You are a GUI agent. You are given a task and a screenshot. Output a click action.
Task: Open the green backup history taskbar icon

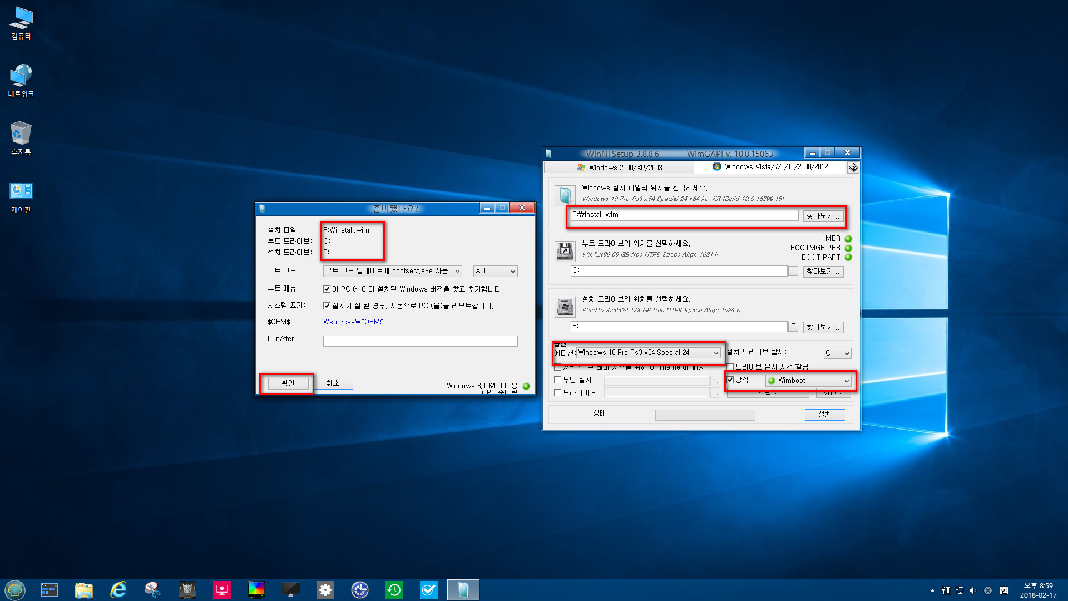[394, 590]
